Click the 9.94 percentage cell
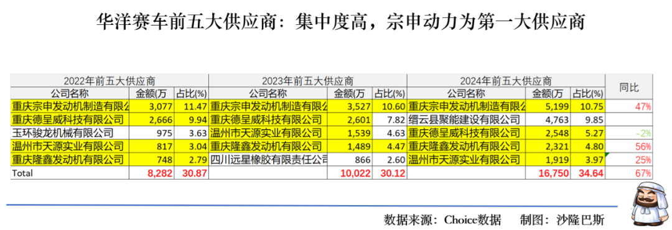The image size is (672, 230). click(x=192, y=119)
